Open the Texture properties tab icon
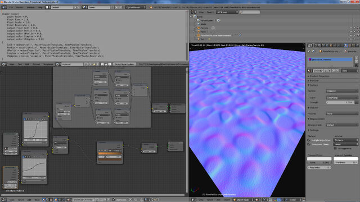The height and width of the screenshot is (202, 360). click(x=350, y=45)
